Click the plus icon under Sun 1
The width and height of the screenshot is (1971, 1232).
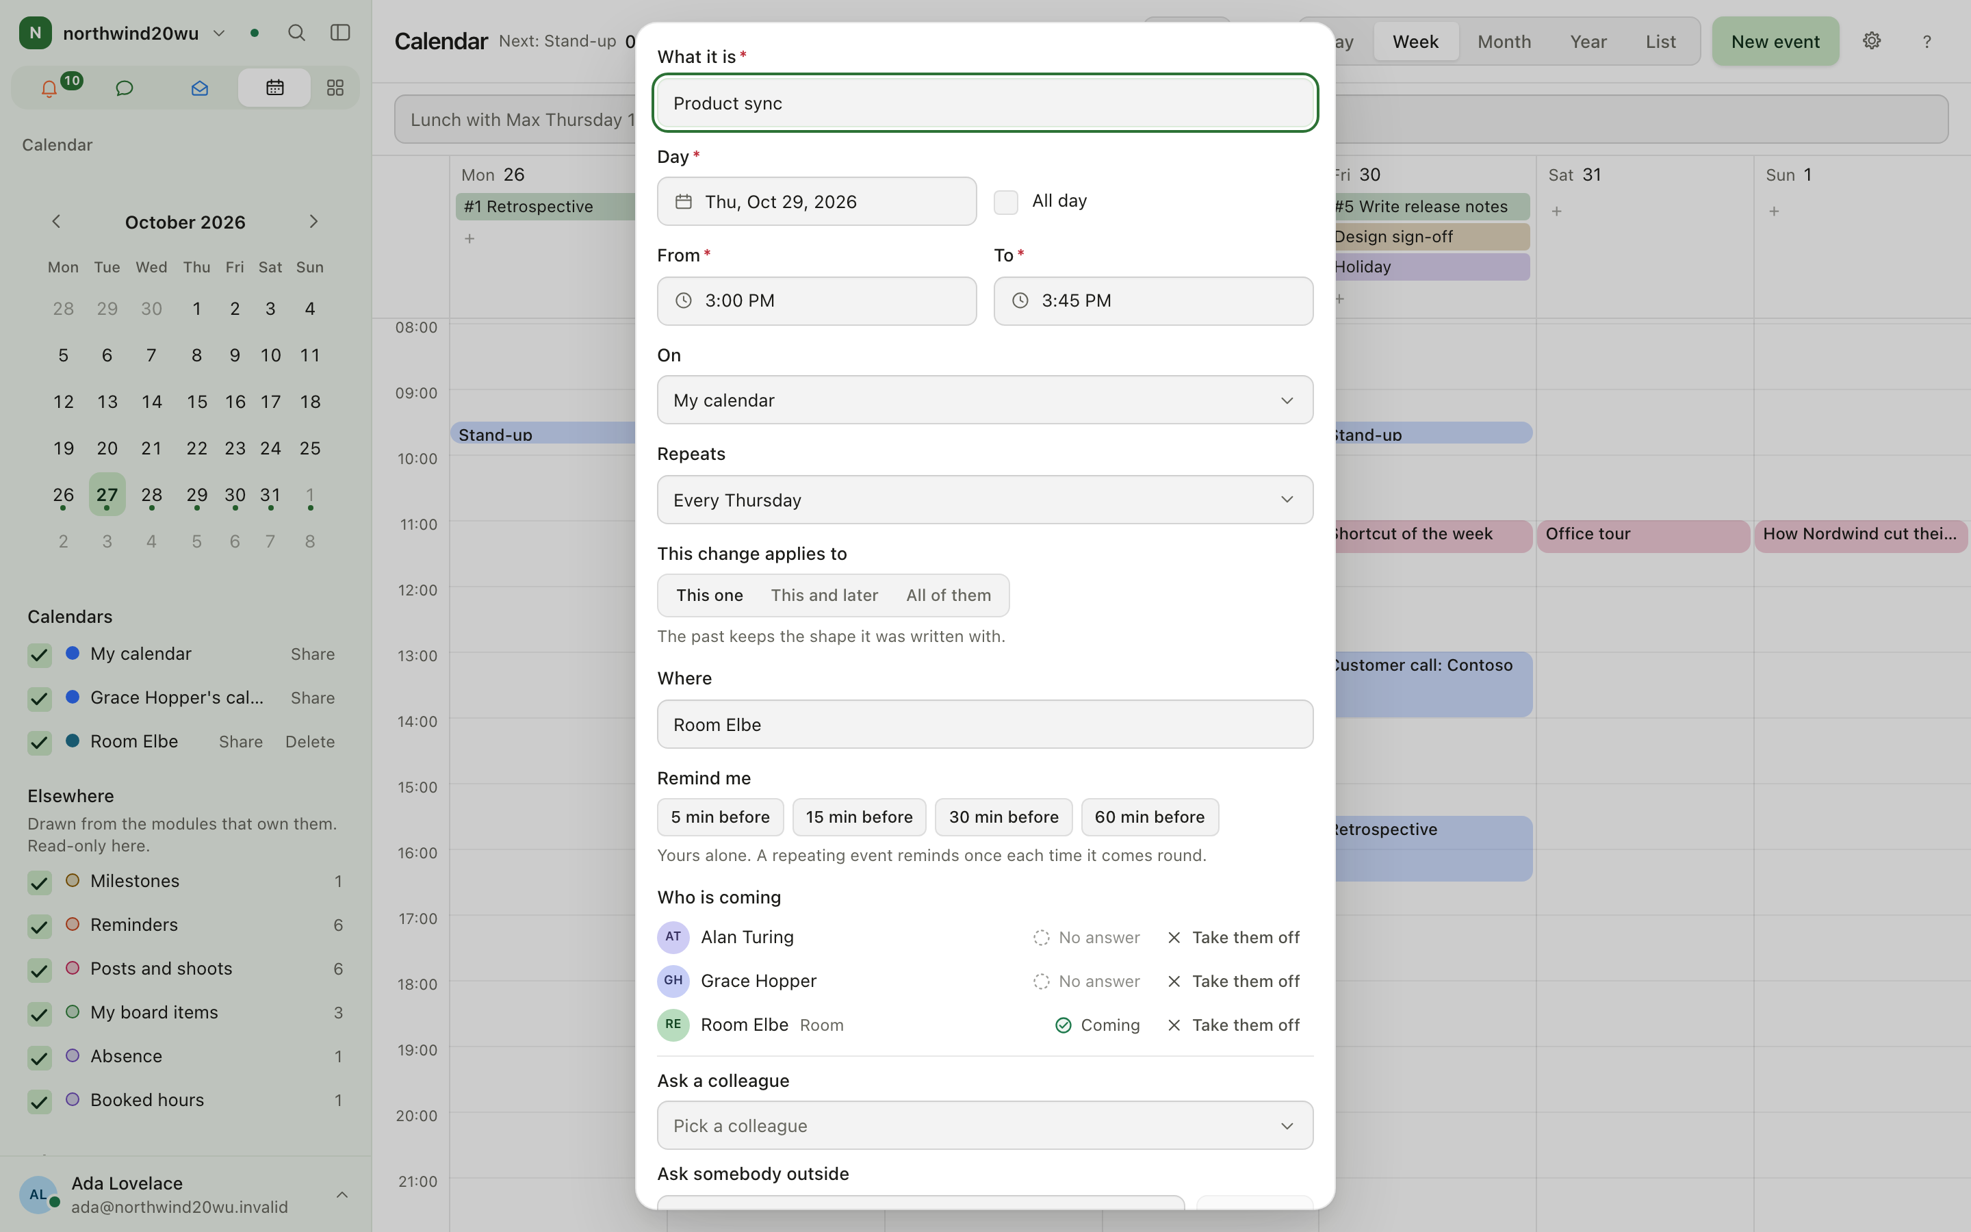click(x=1774, y=211)
